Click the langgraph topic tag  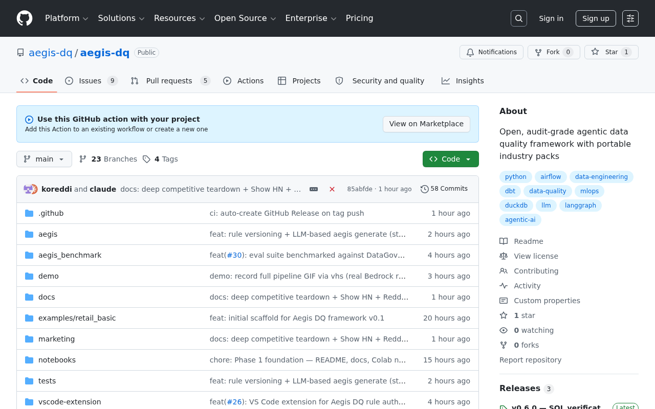[580, 206]
